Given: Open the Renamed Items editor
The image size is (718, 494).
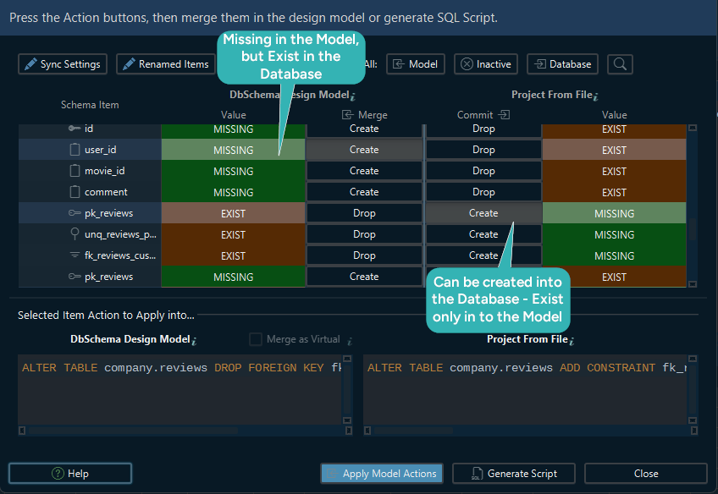Looking at the screenshot, I should pyautogui.click(x=166, y=64).
